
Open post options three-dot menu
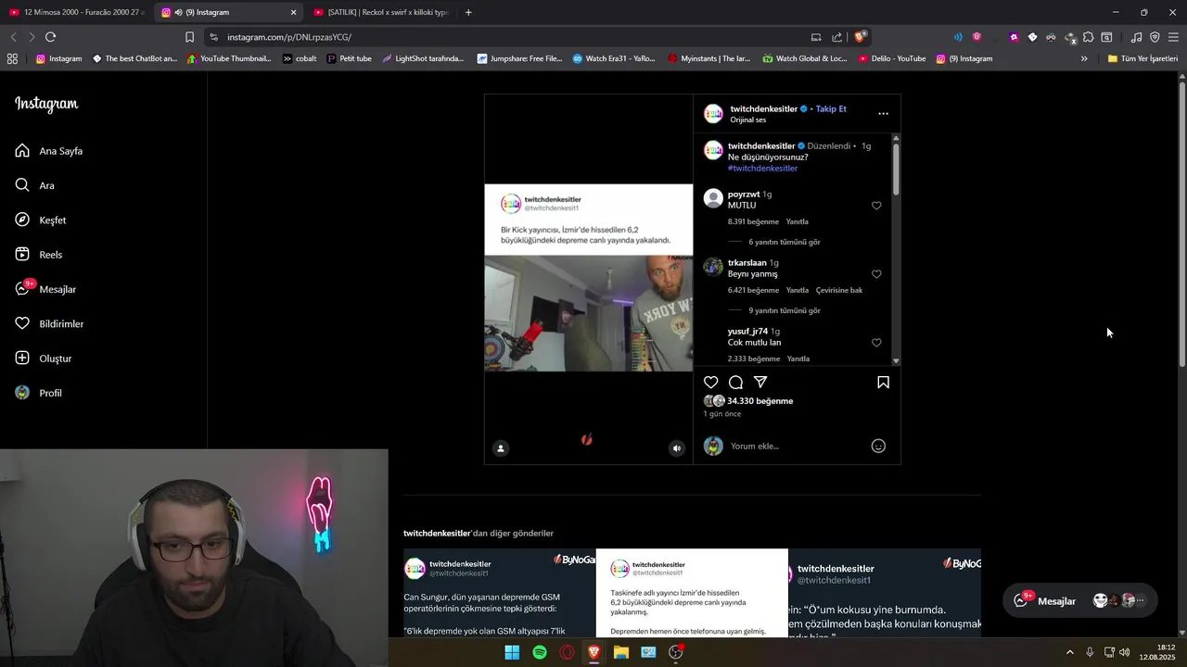(883, 114)
